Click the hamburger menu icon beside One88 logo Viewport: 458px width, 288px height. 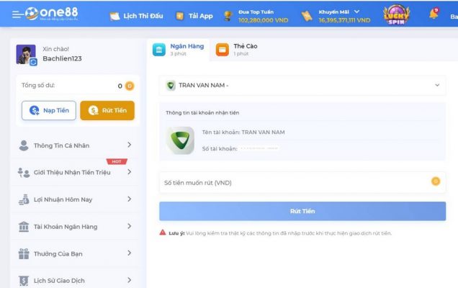[16, 14]
